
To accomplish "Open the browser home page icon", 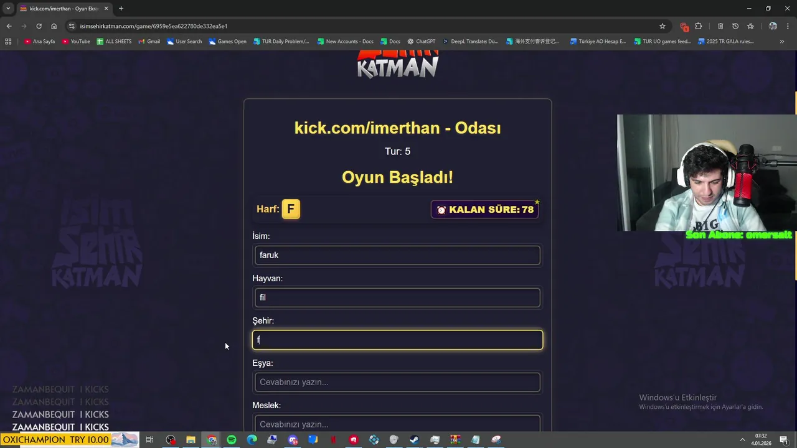I will (x=54, y=26).
